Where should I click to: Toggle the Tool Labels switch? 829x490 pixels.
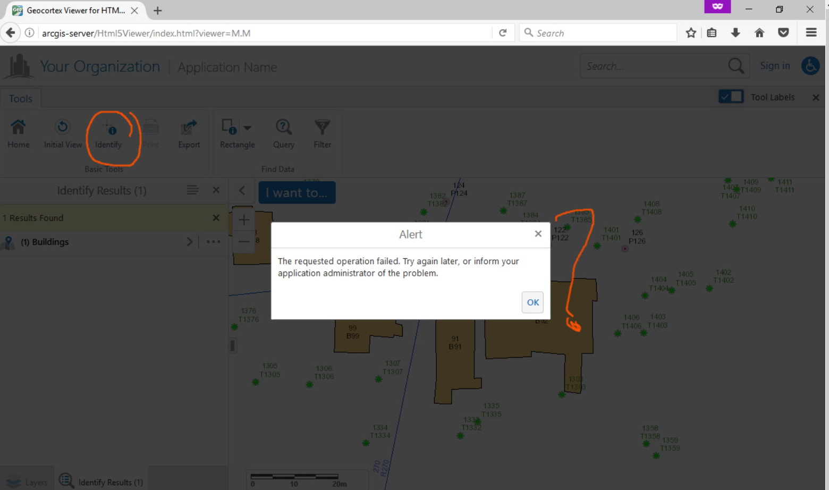[x=731, y=97]
